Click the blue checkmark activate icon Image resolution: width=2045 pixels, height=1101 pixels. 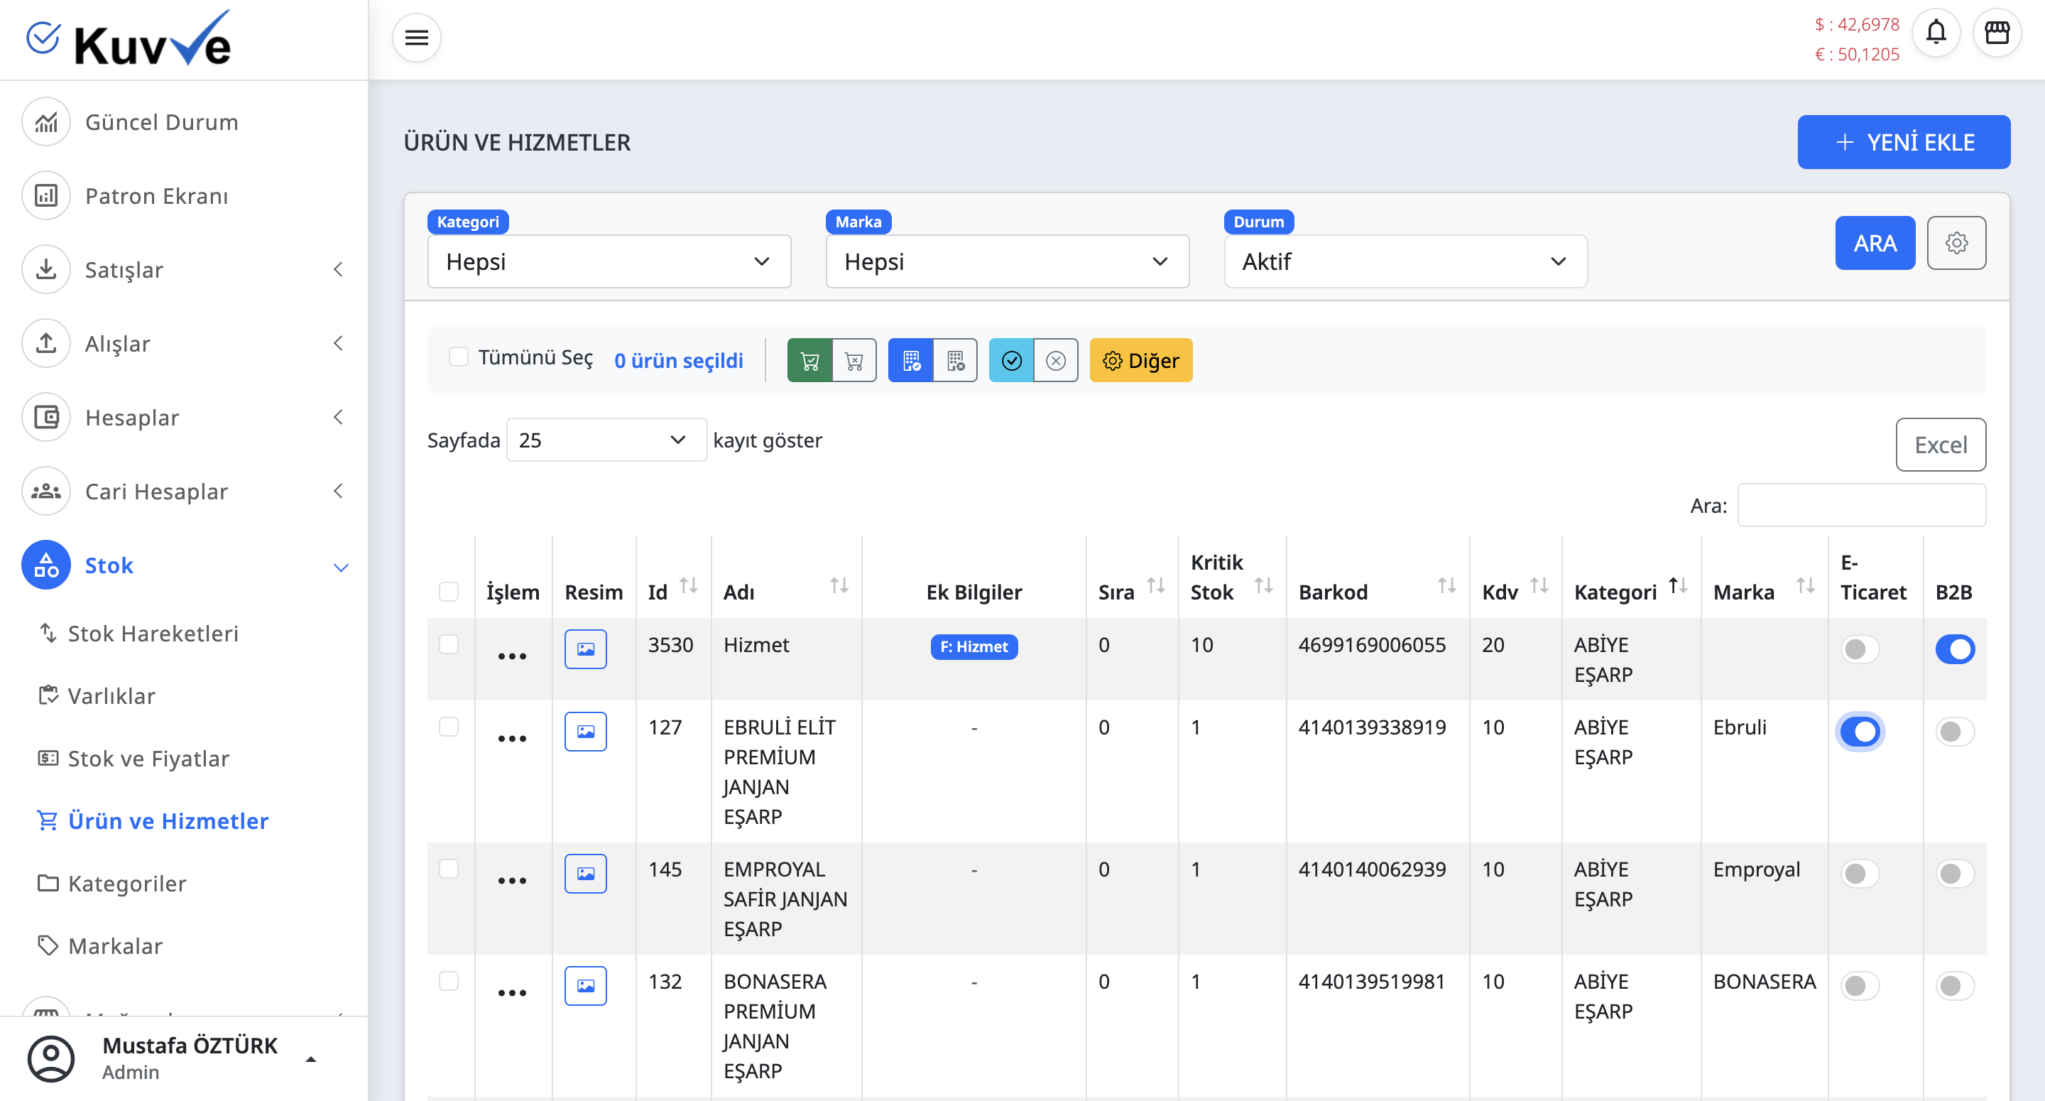[1010, 361]
